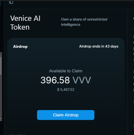Click the word Token in the page title
This screenshot has width=134, height=135.
point(20,27)
